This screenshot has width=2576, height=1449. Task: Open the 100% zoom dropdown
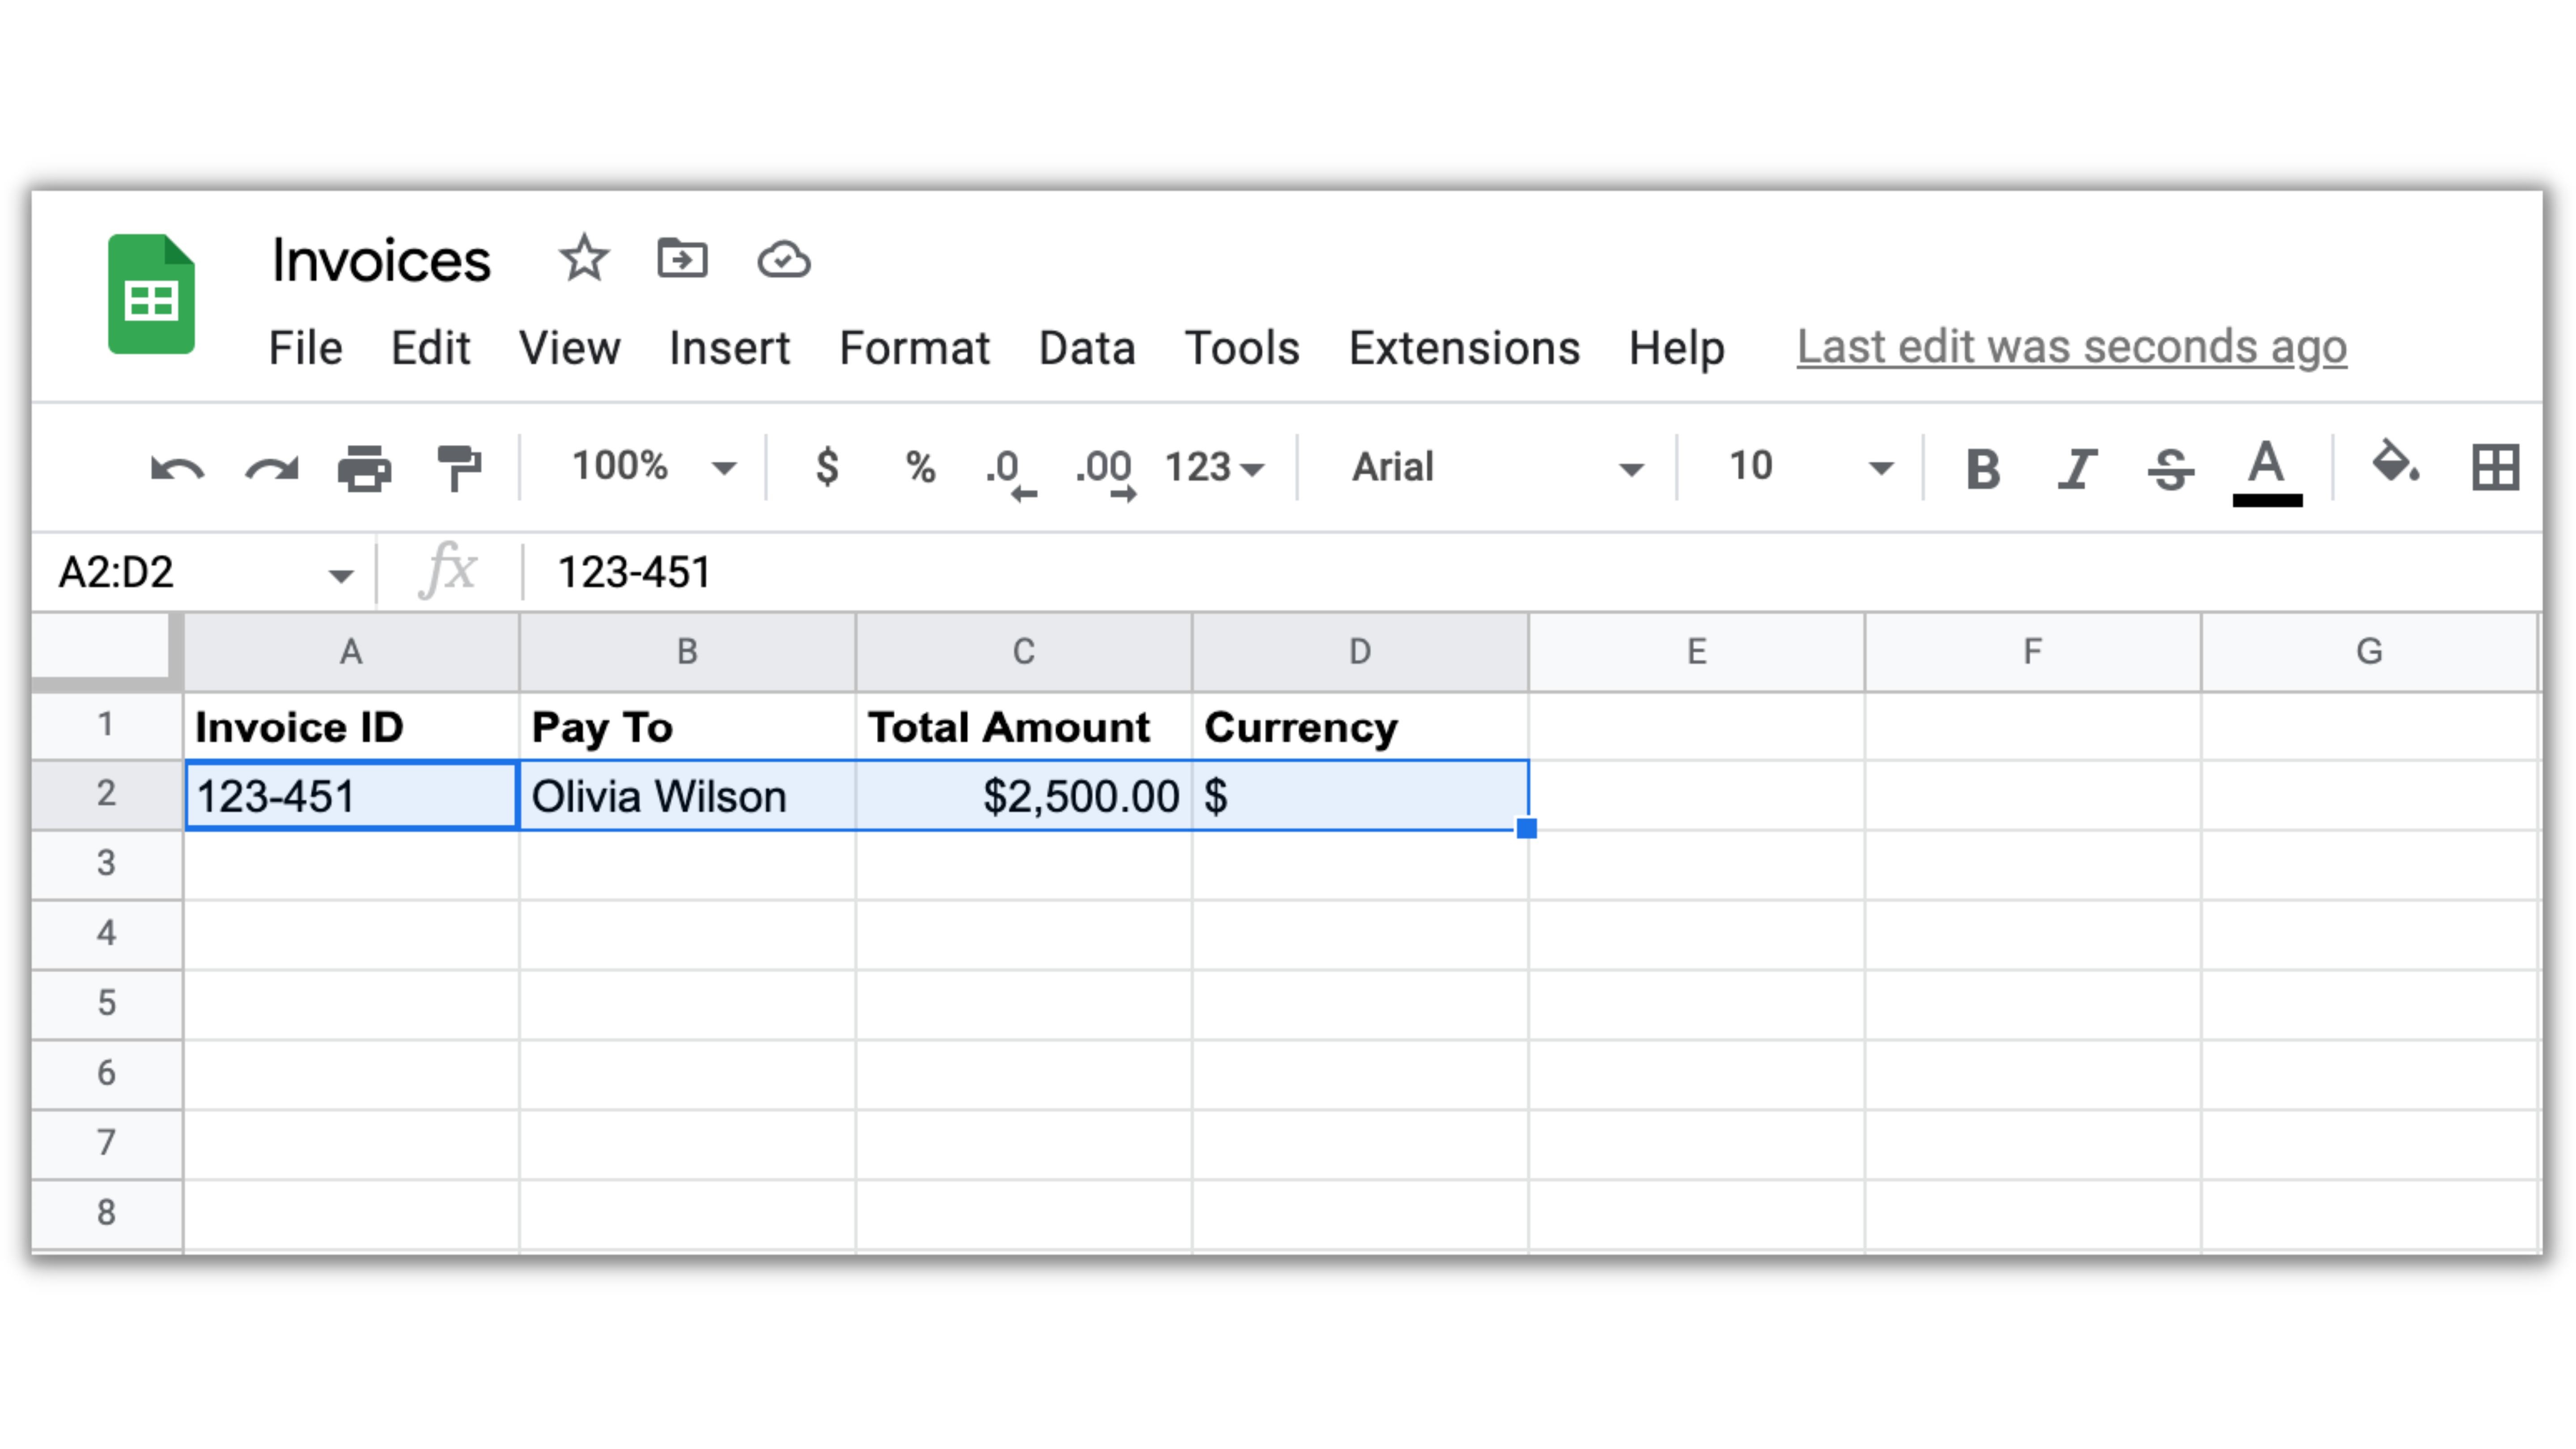[x=652, y=467]
